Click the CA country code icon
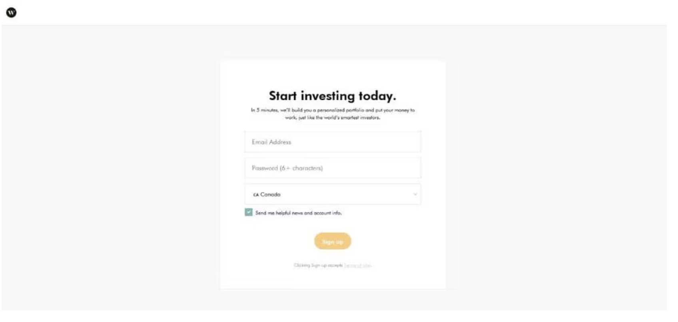 (x=256, y=195)
